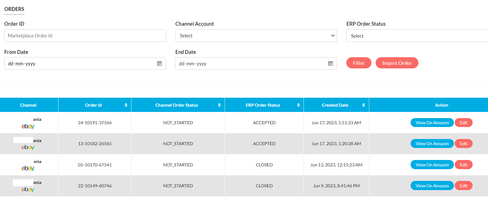488x201 pixels.
Task: Edit order 22-10149-60746
Action: coord(463,186)
